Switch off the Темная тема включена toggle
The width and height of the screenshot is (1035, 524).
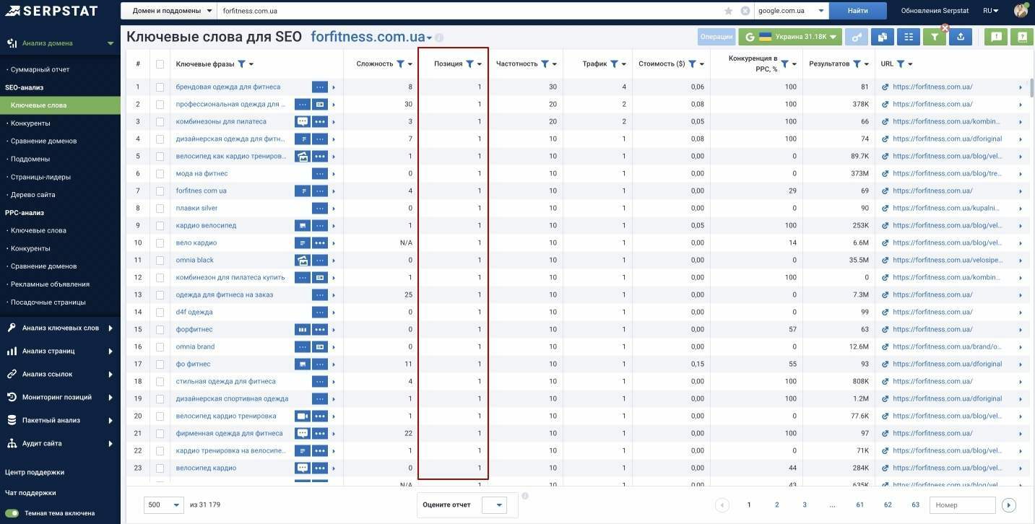[12, 513]
